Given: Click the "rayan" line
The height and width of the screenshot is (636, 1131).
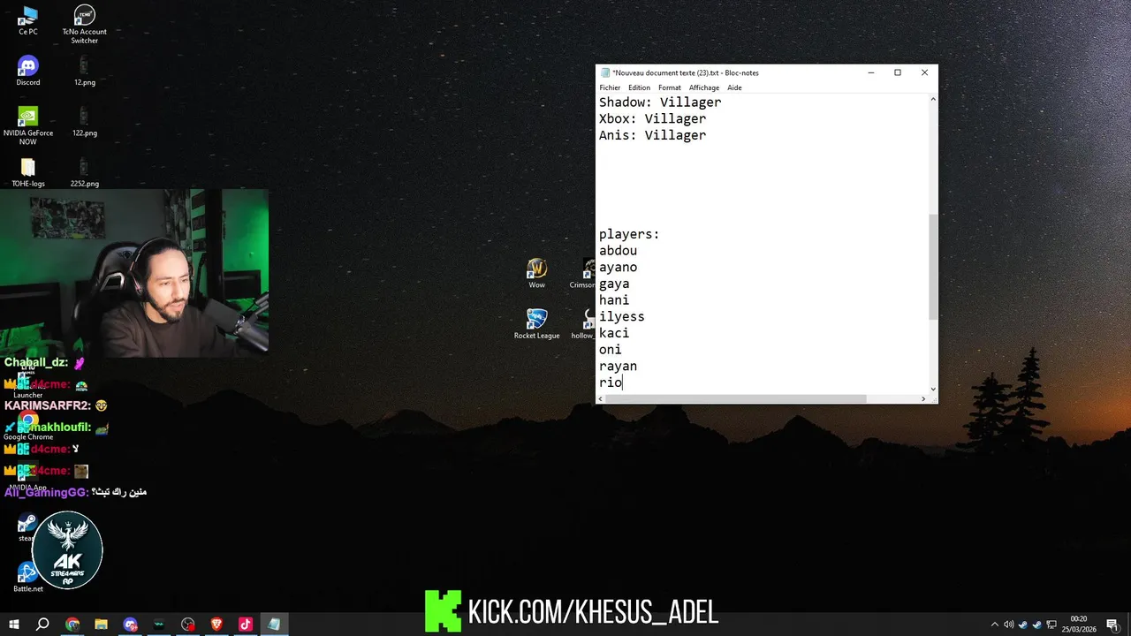Looking at the screenshot, I should [x=618, y=366].
